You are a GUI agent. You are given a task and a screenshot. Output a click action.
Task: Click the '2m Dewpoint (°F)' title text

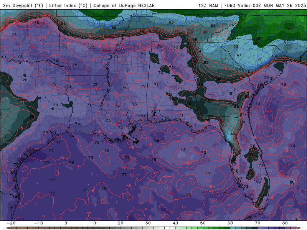[x=23, y=5]
